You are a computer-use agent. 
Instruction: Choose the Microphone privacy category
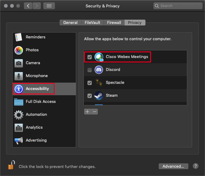37,76
